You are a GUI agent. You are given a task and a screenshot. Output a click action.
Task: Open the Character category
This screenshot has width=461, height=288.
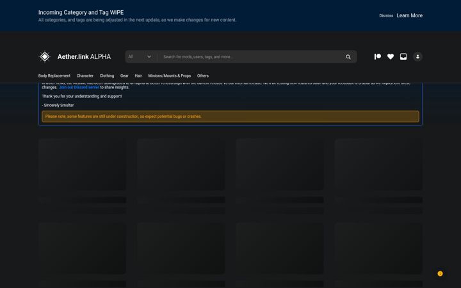85,76
